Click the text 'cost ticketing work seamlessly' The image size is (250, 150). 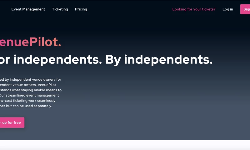[30, 101]
